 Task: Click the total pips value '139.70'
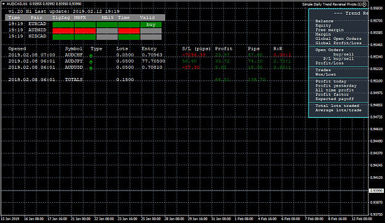(x=257, y=80)
